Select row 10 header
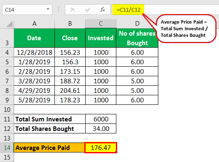This screenshot has width=219, height=162. coord(7,110)
